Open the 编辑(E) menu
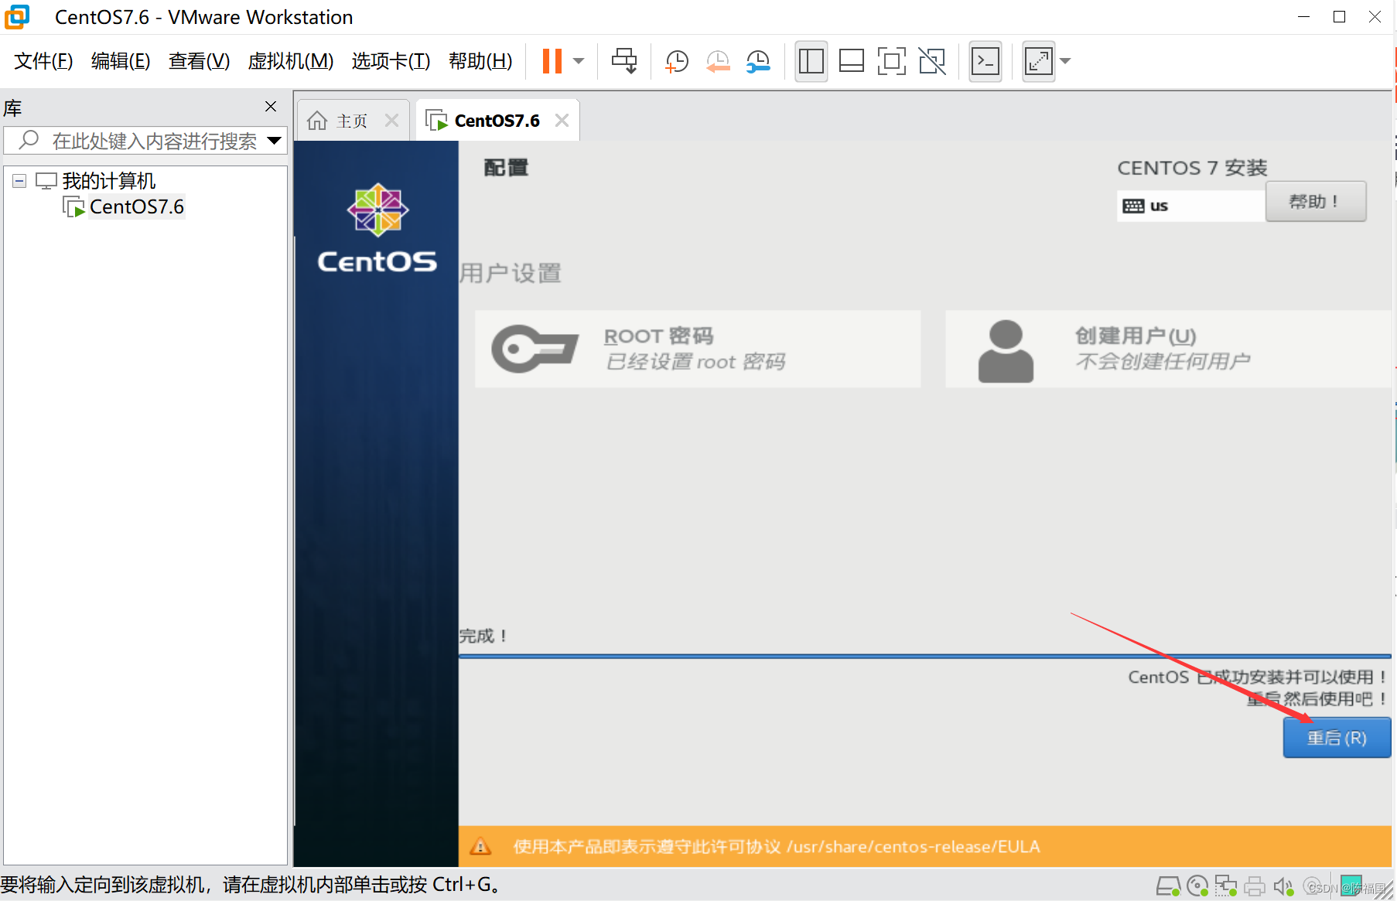The height and width of the screenshot is (901, 1397). point(121,61)
